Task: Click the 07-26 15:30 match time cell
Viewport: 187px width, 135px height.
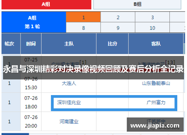Action: point(31,83)
